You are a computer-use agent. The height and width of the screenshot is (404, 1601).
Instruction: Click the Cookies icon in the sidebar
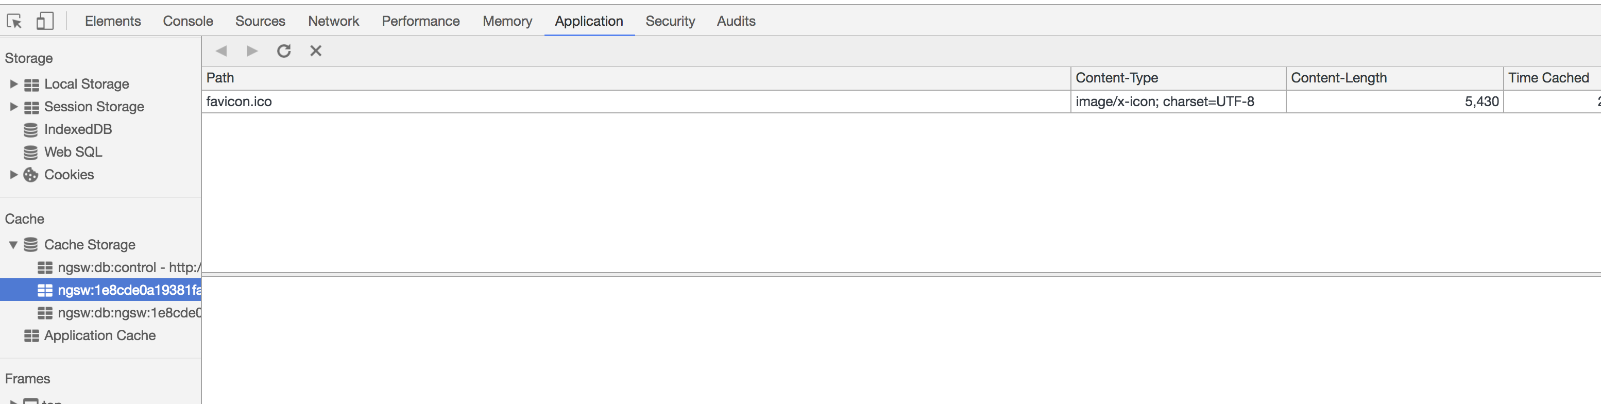pyautogui.click(x=30, y=175)
